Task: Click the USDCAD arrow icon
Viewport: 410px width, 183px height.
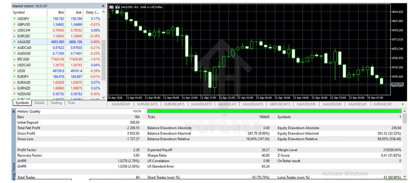Action: [14, 65]
